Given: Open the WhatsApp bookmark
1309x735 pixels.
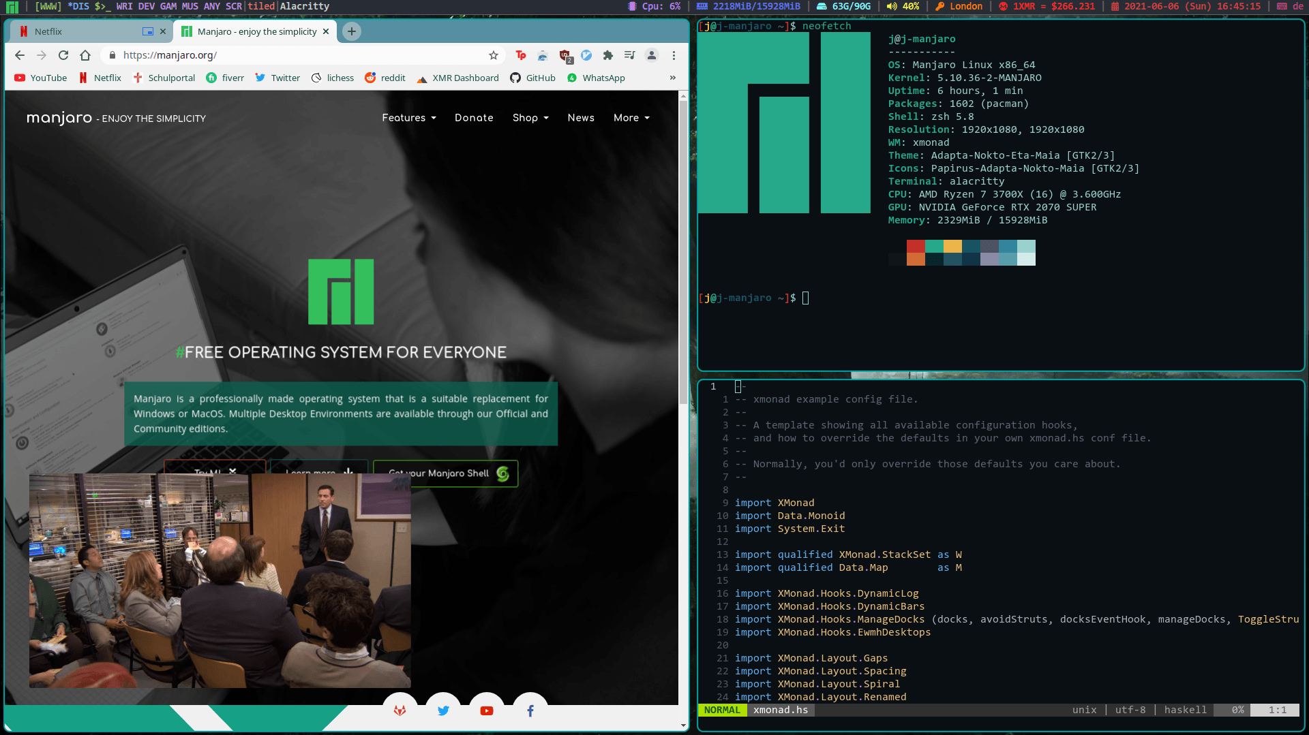Looking at the screenshot, I should (596, 78).
